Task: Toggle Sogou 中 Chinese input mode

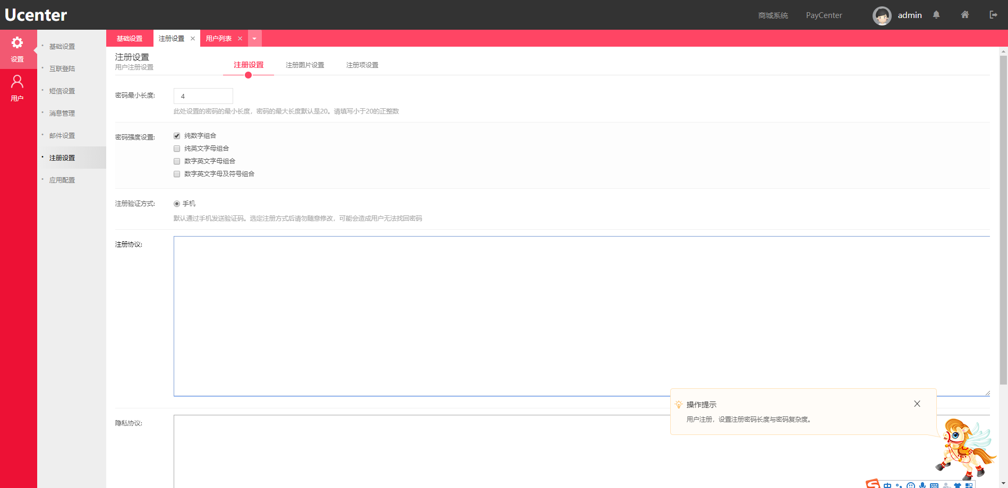Action: click(x=887, y=485)
